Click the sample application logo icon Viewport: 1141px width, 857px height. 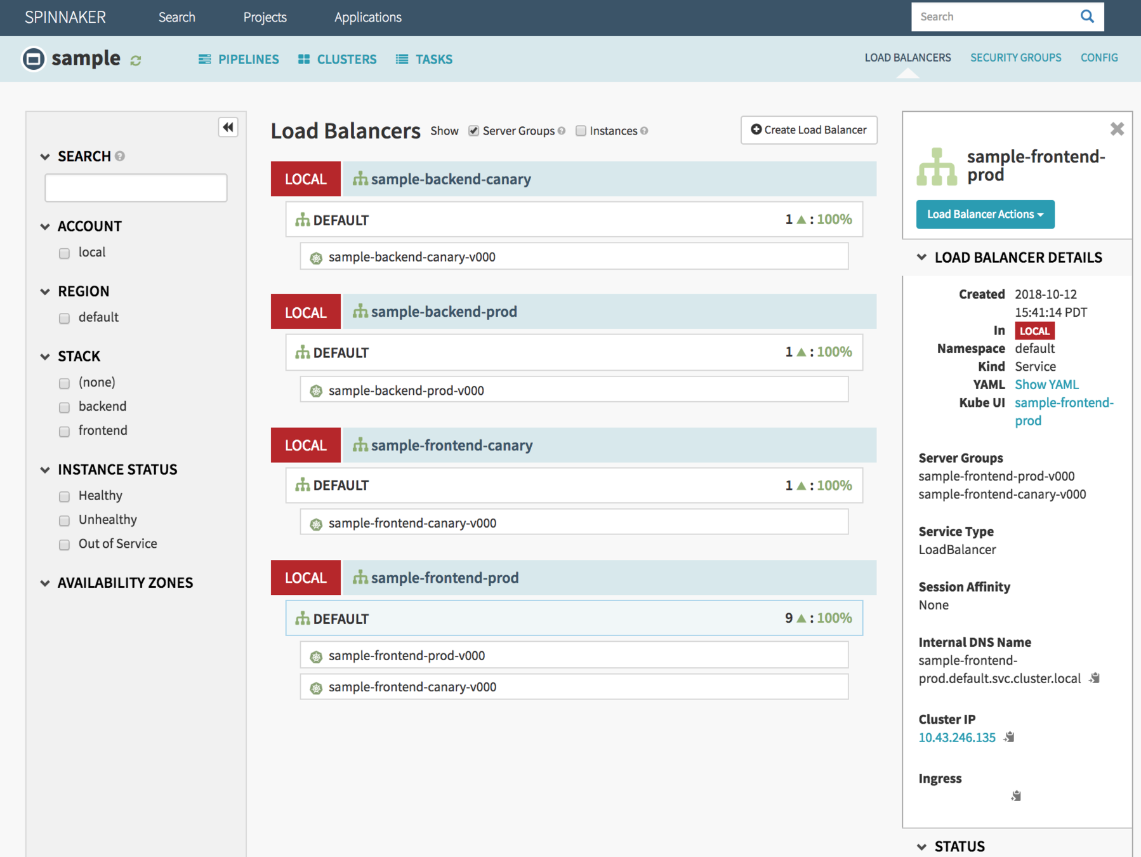click(34, 59)
